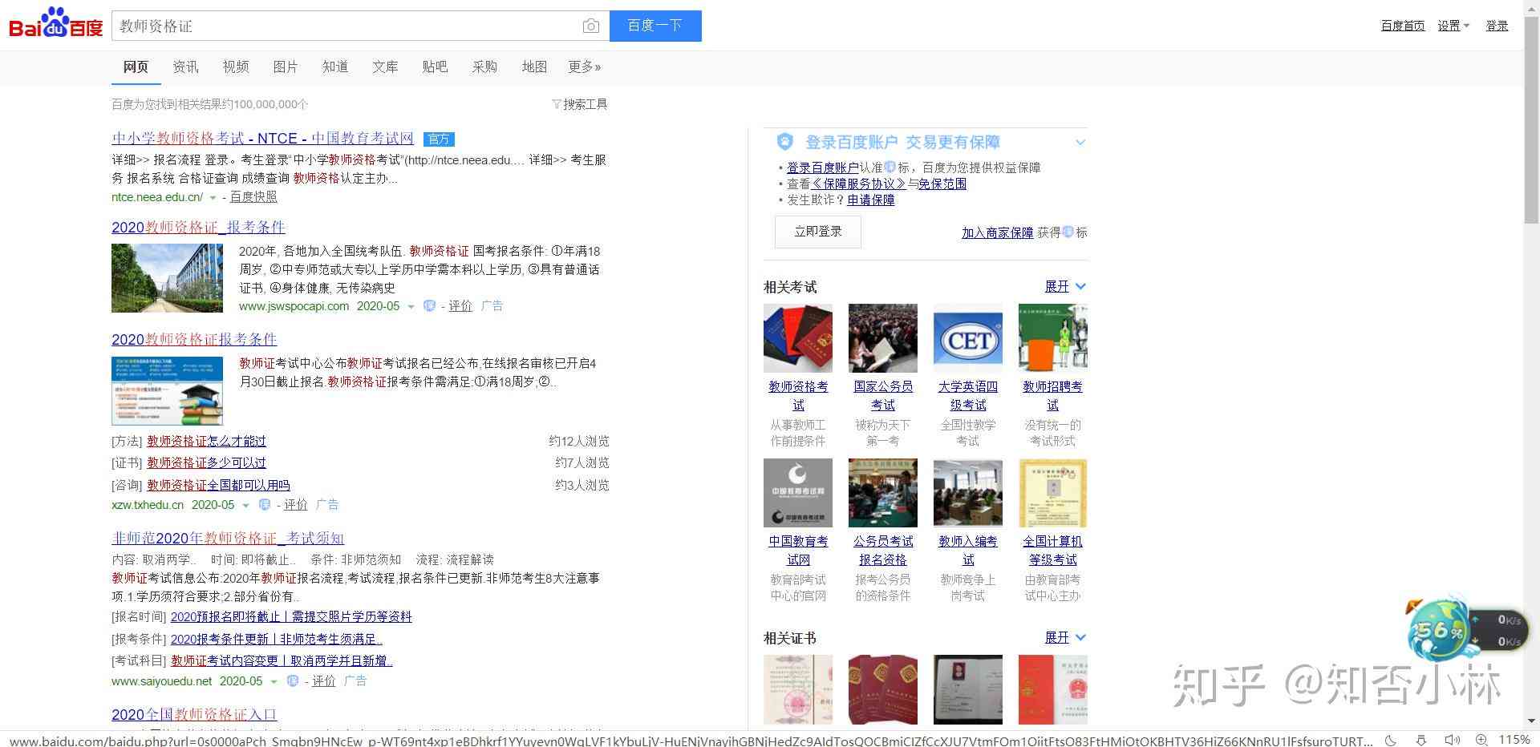Viewport: 1540px width, 747px height.
Task: Click the 官方 badge
Action: point(439,139)
